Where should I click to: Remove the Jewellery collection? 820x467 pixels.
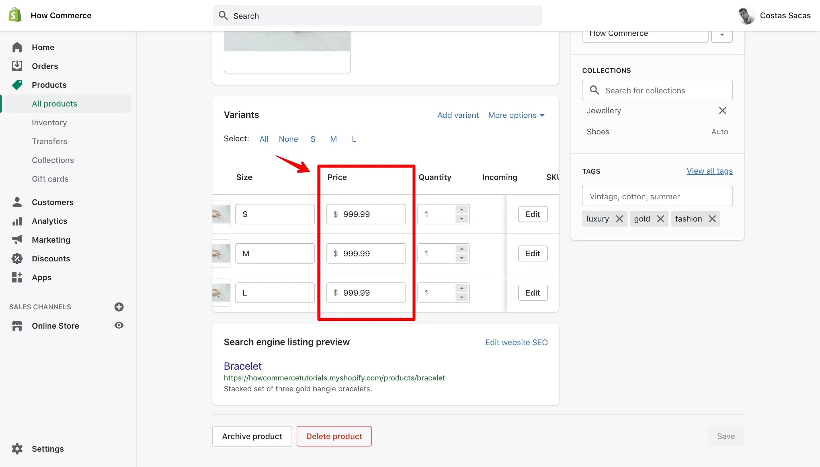click(722, 111)
